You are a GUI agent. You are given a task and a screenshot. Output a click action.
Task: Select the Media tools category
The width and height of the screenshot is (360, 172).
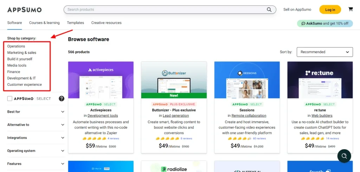pyautogui.click(x=17, y=65)
